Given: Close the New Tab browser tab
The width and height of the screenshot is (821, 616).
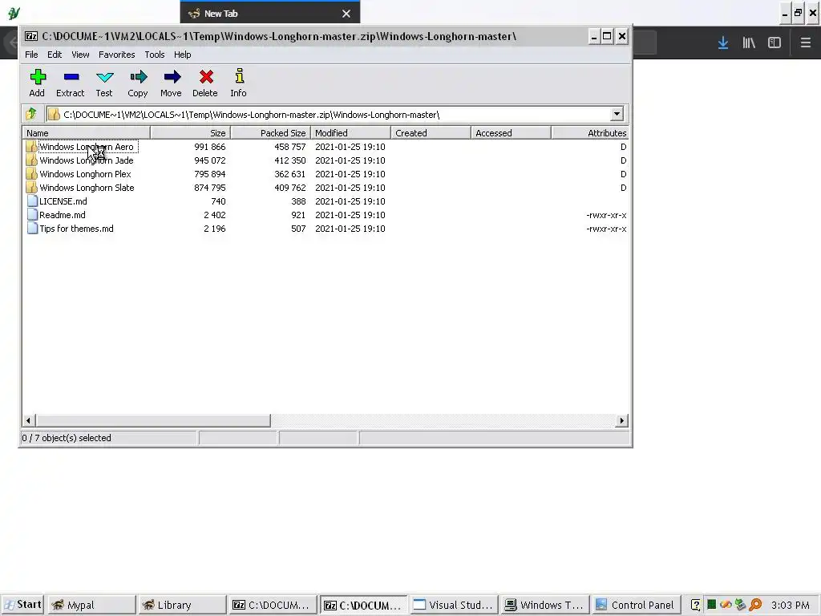Looking at the screenshot, I should (346, 14).
